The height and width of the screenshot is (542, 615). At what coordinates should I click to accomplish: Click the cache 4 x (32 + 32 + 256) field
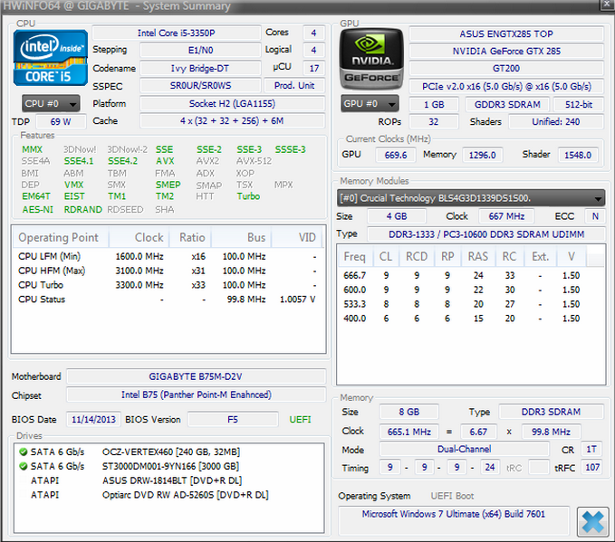232,120
